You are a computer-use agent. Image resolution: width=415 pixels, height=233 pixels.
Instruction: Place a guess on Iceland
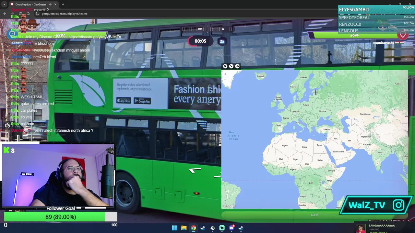pyautogui.click(x=260, y=76)
